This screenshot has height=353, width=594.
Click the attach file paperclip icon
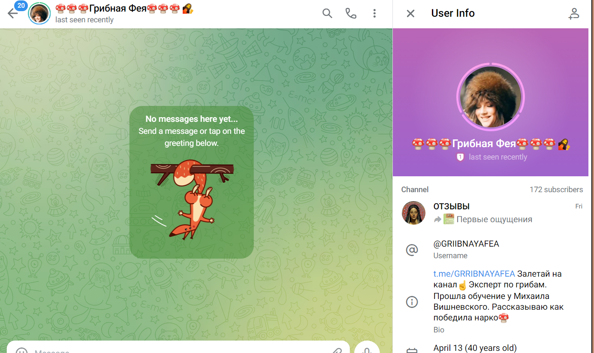pos(336,350)
